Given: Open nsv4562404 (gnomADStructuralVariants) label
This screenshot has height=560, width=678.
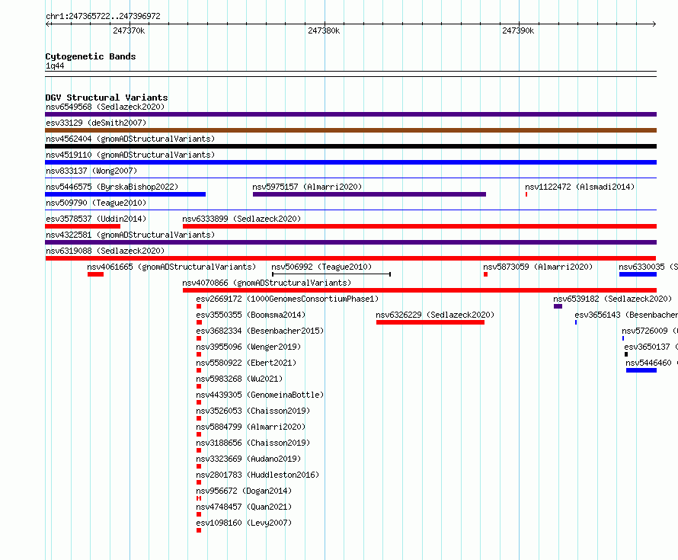Looking at the screenshot, I should (130, 139).
